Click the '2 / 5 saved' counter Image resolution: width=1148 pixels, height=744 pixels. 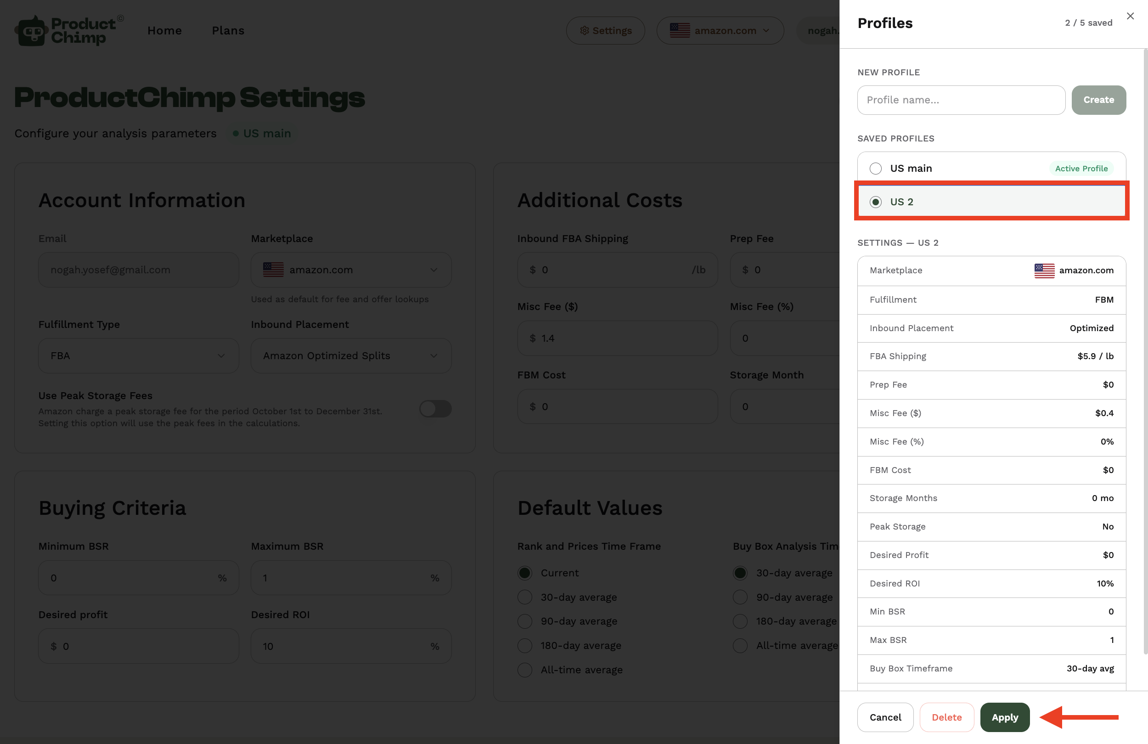click(1089, 23)
